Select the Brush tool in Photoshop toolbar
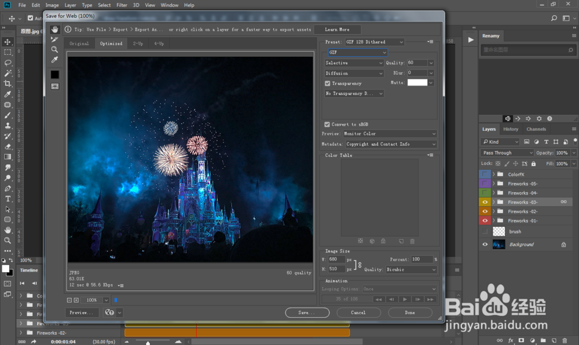 8,115
